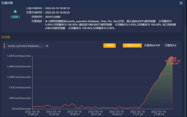Click the 1,830CentiSeconds y-axis label
The width and height of the screenshot is (187, 117).
19,56
